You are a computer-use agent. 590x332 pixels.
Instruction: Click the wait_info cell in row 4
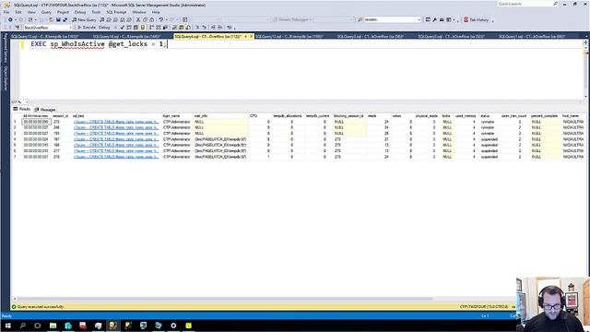pyautogui.click(x=220, y=139)
